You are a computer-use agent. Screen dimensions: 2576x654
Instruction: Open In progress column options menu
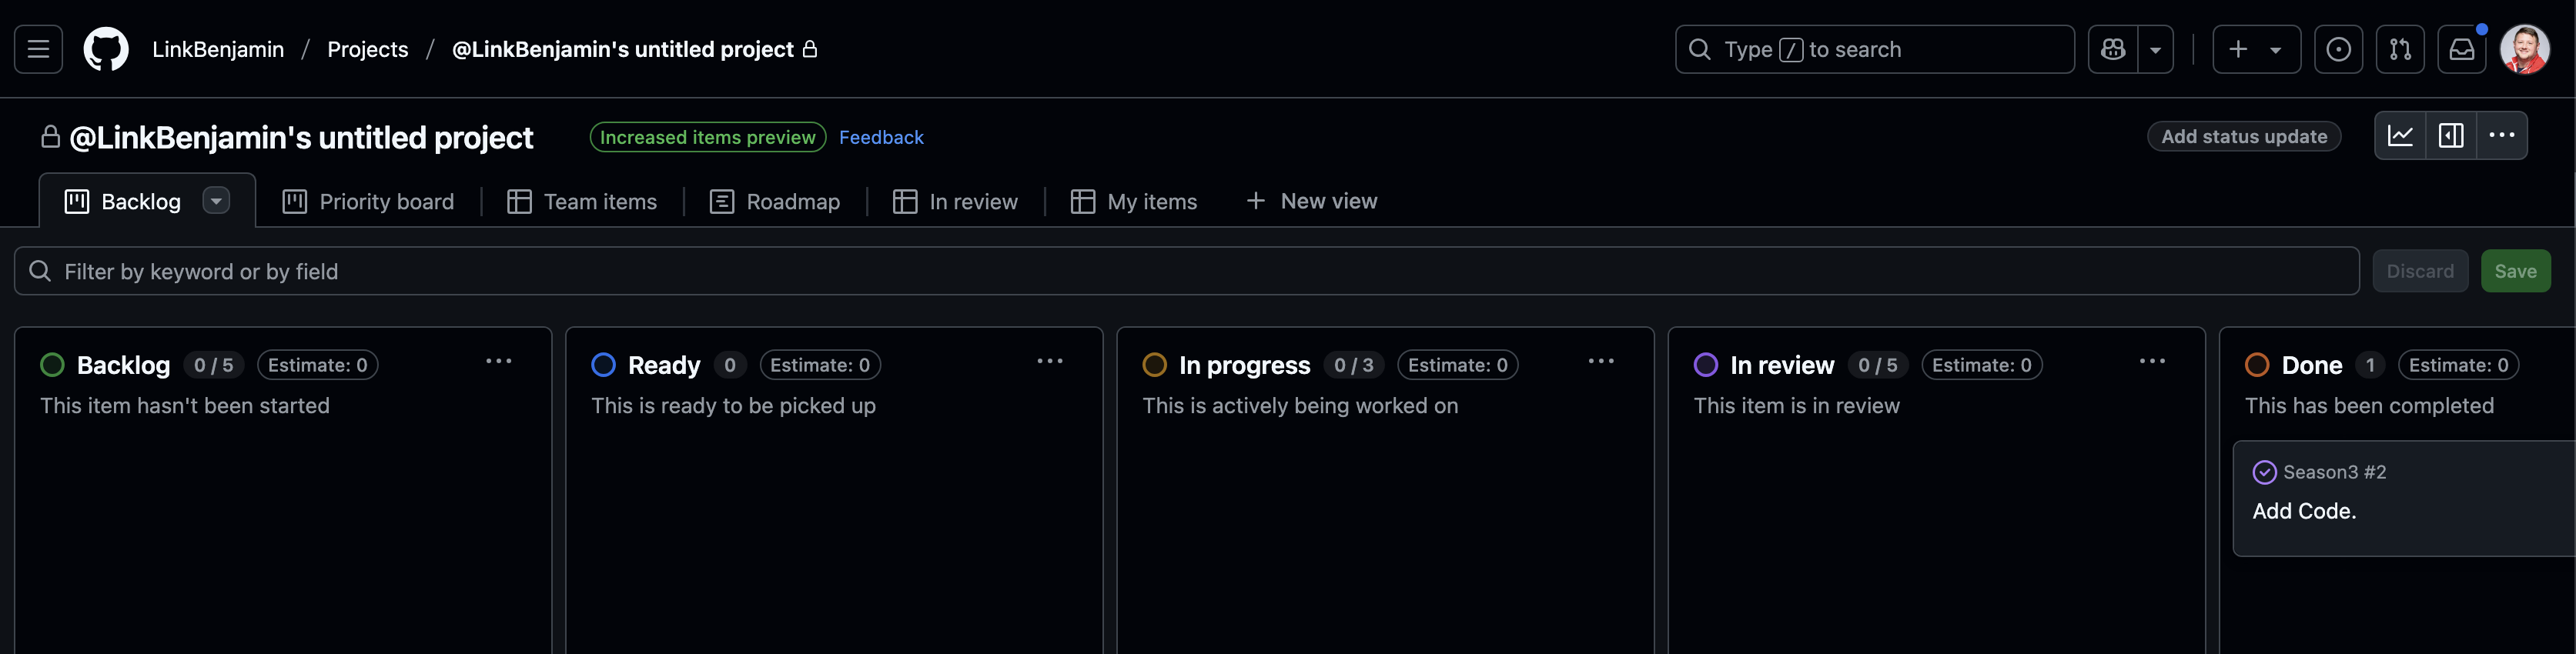pyautogui.click(x=1601, y=362)
